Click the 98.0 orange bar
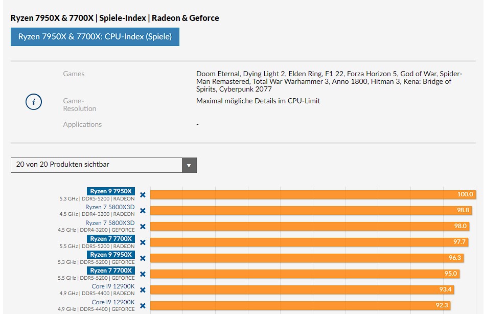The width and height of the screenshot is (484, 314). [x=310, y=226]
